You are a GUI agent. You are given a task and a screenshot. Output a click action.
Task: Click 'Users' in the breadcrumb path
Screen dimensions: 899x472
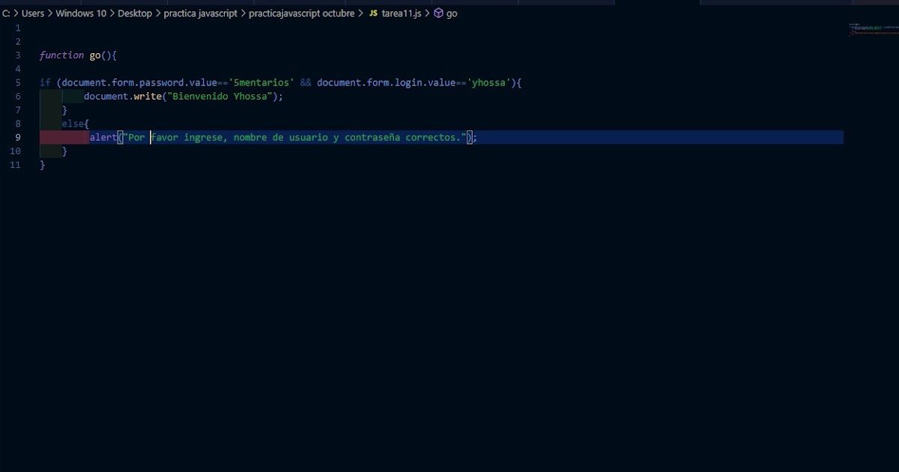(32, 13)
